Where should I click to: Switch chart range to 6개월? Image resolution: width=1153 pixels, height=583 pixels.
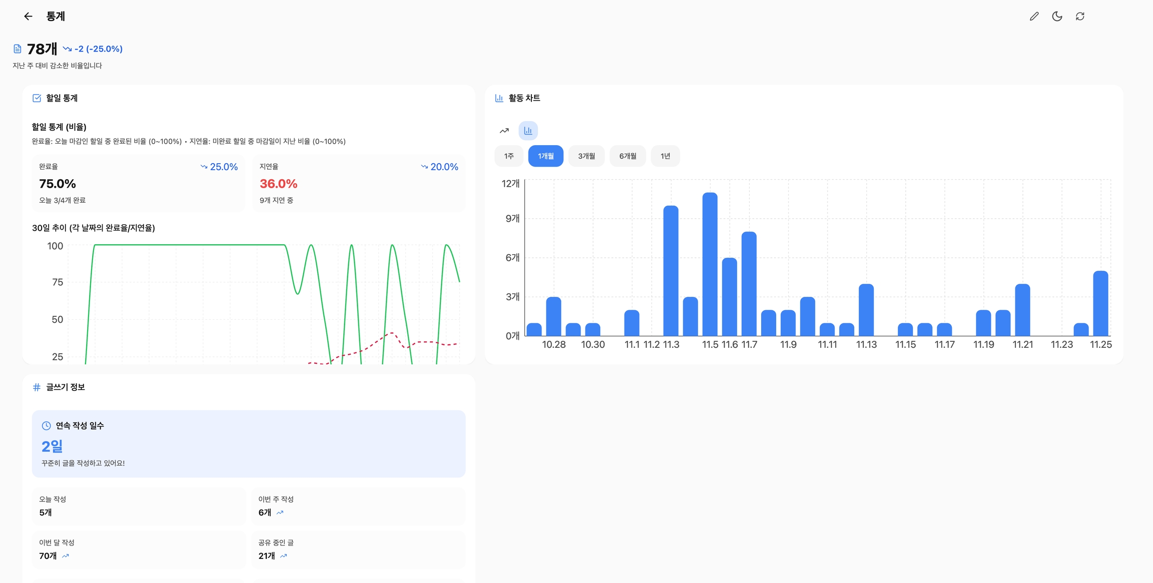pos(628,156)
